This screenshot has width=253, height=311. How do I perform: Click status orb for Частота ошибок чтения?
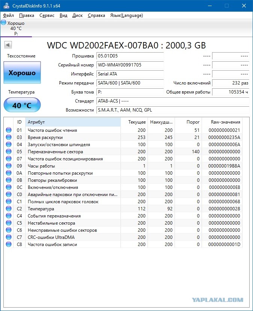pyautogui.click(x=9, y=130)
